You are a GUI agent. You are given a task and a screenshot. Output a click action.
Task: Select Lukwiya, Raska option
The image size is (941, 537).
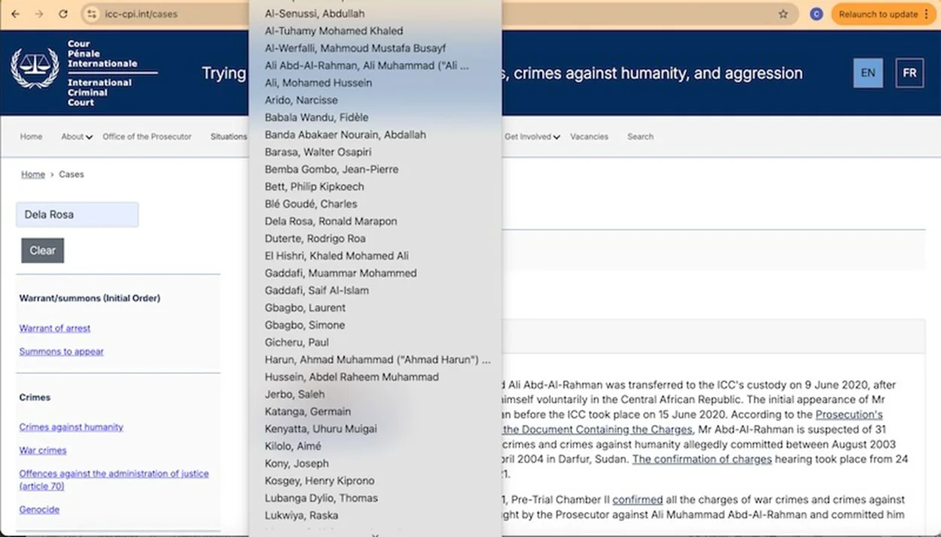click(x=375, y=515)
